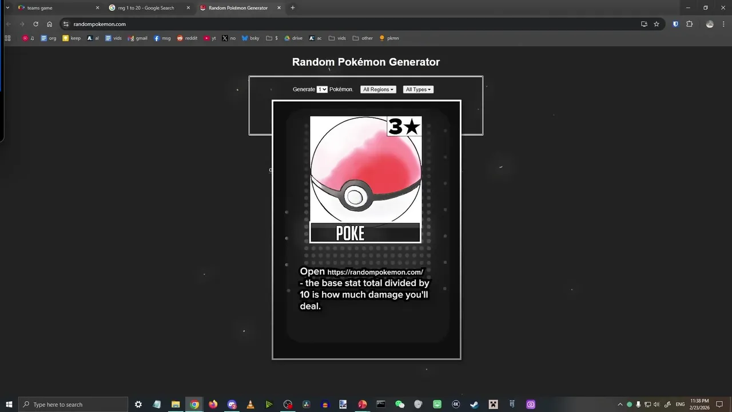Open the Windows Start menu
The image size is (732, 412).
[x=9, y=405]
